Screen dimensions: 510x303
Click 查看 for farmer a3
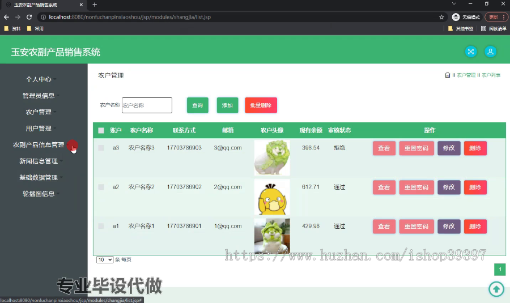tap(384, 148)
